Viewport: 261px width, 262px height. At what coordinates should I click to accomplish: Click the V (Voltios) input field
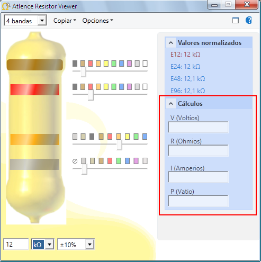[198, 127]
